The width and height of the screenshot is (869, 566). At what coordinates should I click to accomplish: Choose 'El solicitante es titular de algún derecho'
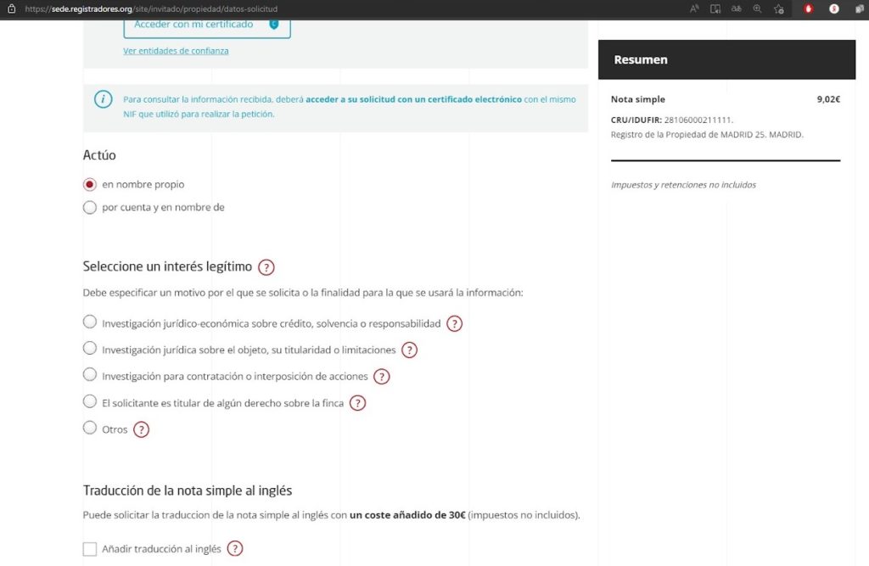pyautogui.click(x=90, y=401)
